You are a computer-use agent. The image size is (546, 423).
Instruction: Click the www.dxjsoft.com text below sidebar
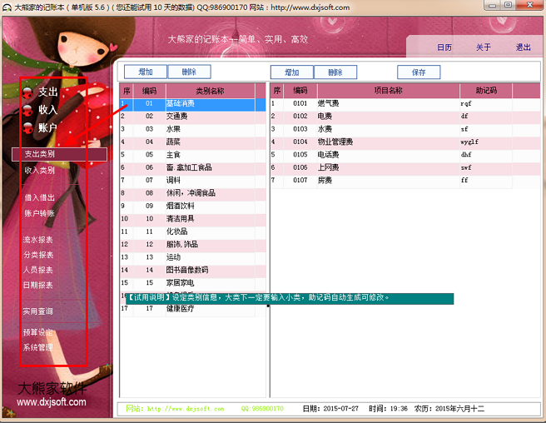pos(52,402)
